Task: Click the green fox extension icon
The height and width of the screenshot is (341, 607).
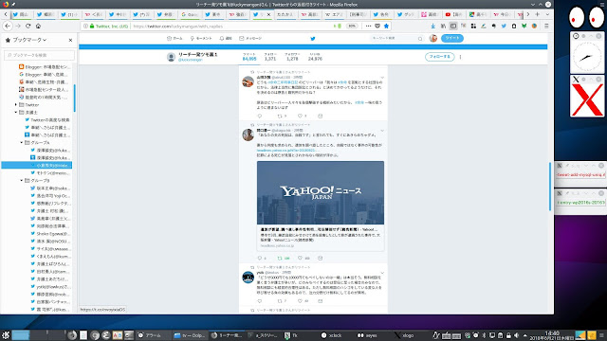Action: pyautogui.click(x=524, y=26)
